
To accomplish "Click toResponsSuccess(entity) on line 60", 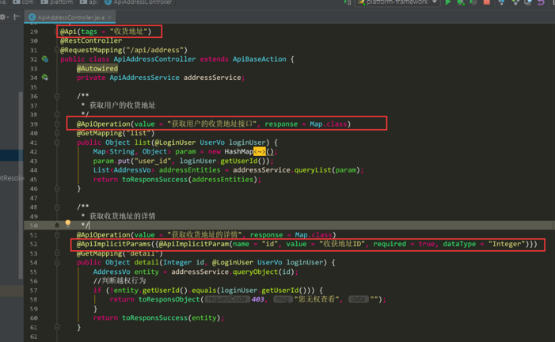I will tap(171, 318).
